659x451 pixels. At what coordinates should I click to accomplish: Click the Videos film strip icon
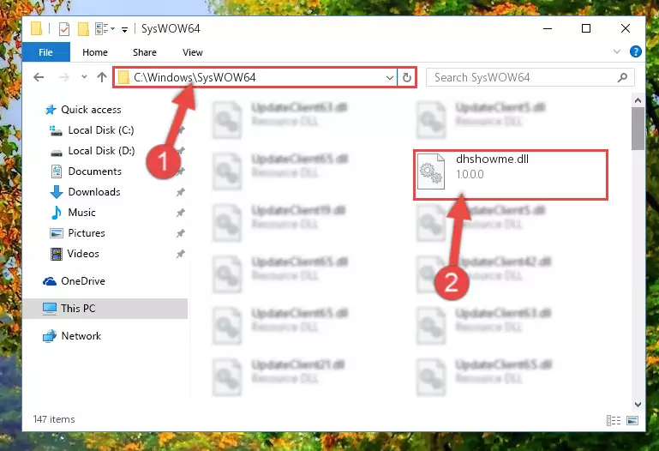(x=57, y=254)
